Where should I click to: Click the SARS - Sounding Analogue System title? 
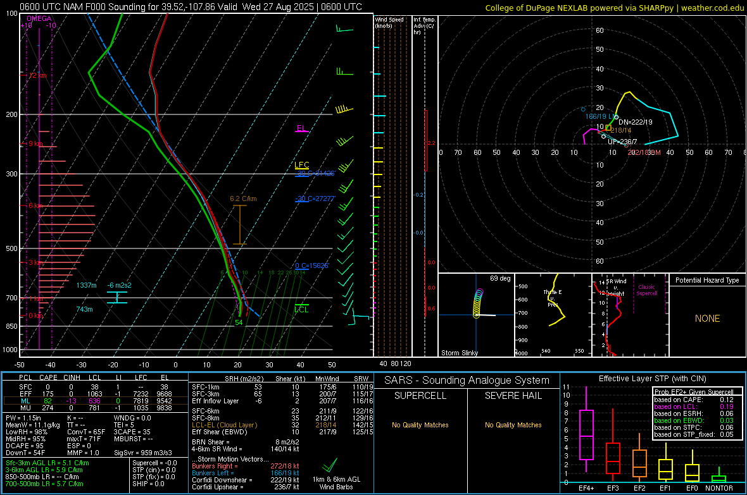coord(467,381)
